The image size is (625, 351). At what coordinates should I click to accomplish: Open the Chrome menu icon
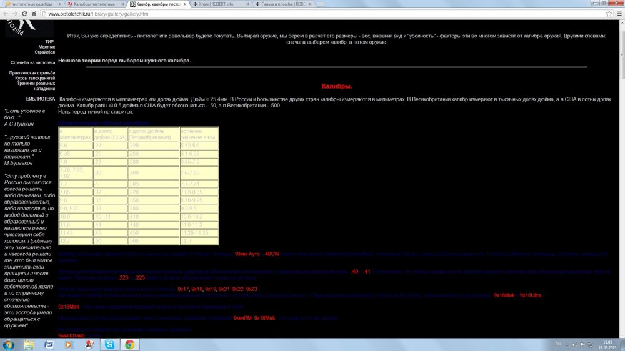pos(619,14)
